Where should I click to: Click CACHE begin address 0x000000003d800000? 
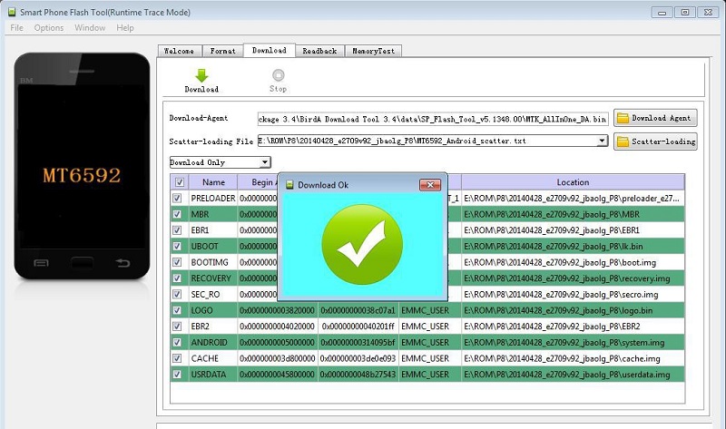click(x=277, y=358)
